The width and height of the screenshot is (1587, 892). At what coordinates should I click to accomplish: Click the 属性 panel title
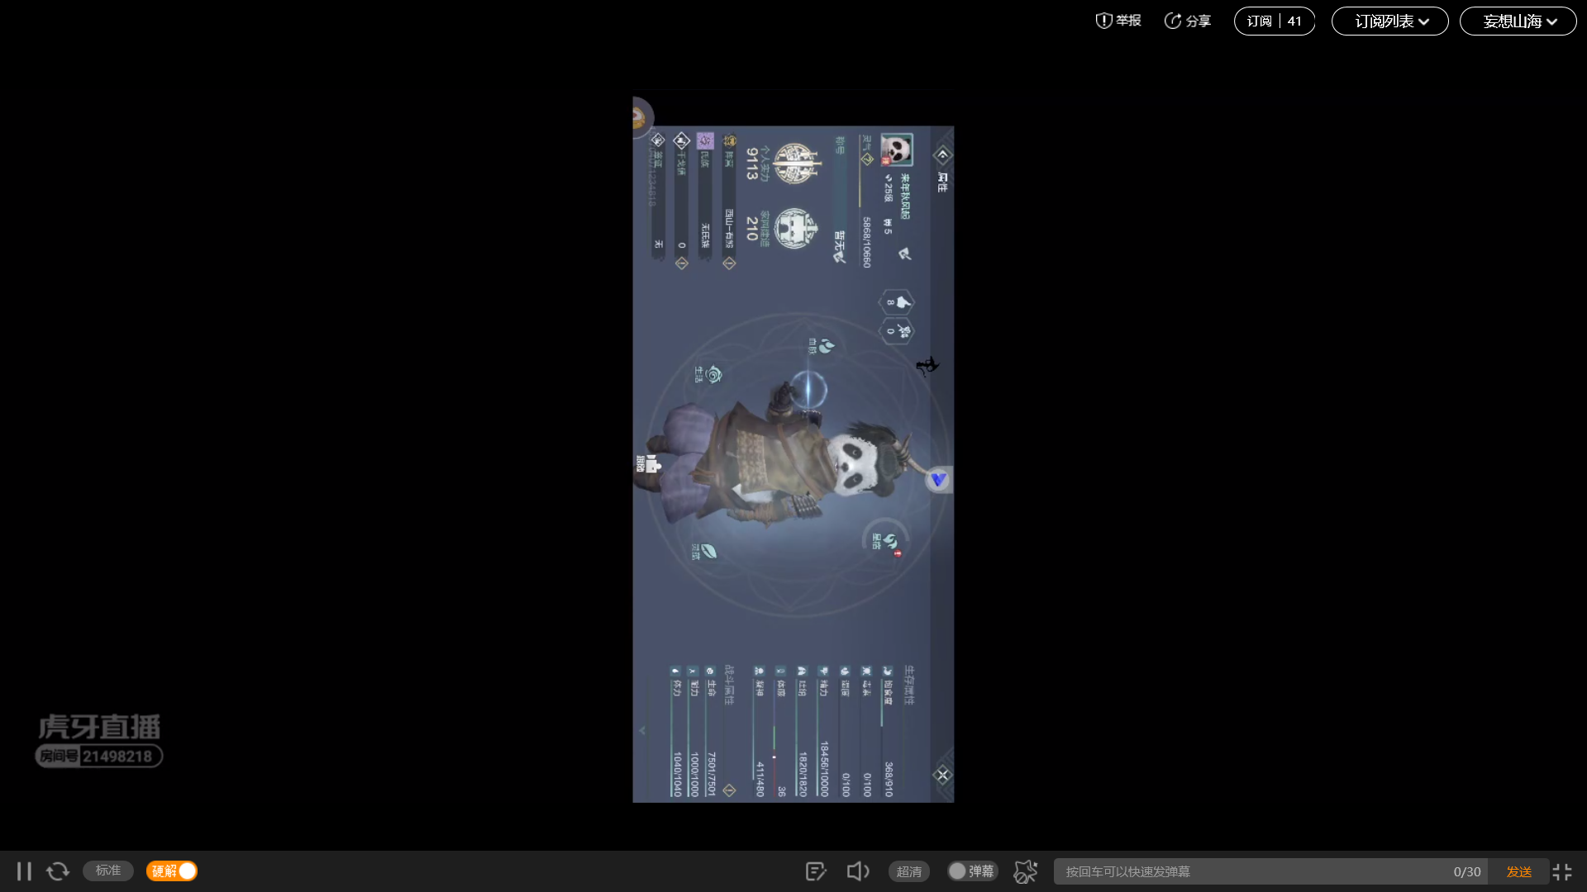tap(942, 183)
